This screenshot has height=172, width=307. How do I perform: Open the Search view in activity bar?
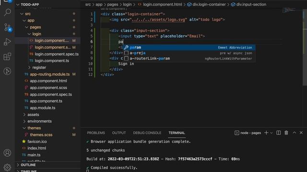[x=8, y=12]
